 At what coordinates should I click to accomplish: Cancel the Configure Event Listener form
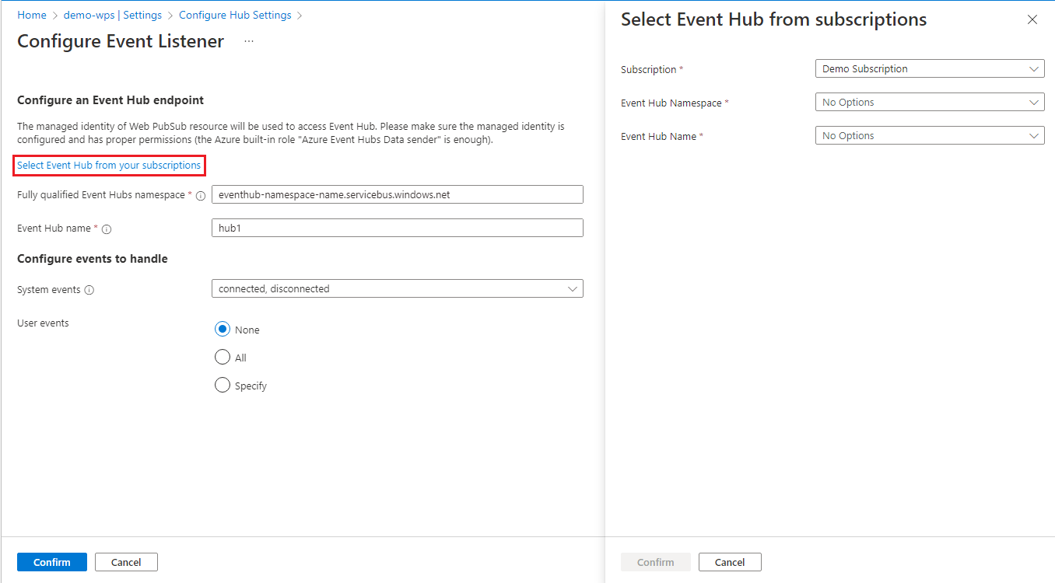coord(126,562)
